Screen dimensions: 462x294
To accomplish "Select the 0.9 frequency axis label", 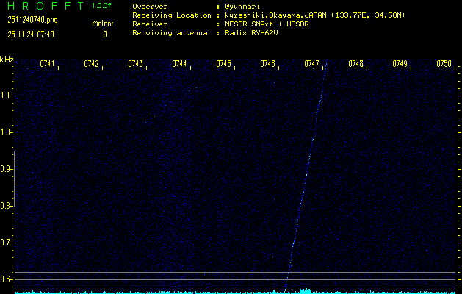I will pos(7,169).
